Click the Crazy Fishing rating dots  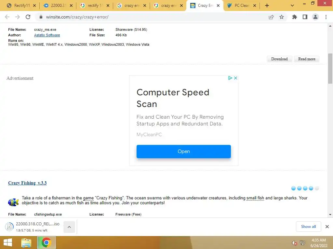tap(305, 188)
